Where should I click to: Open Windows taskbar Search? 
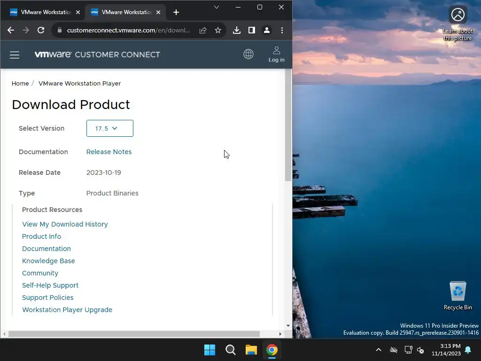(230, 350)
